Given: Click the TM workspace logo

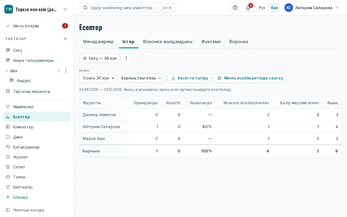Looking at the screenshot, I should 9,9.
